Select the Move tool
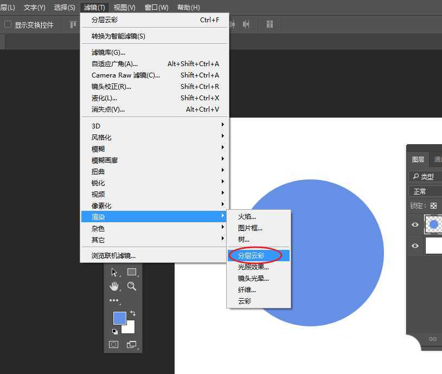 (x=114, y=272)
